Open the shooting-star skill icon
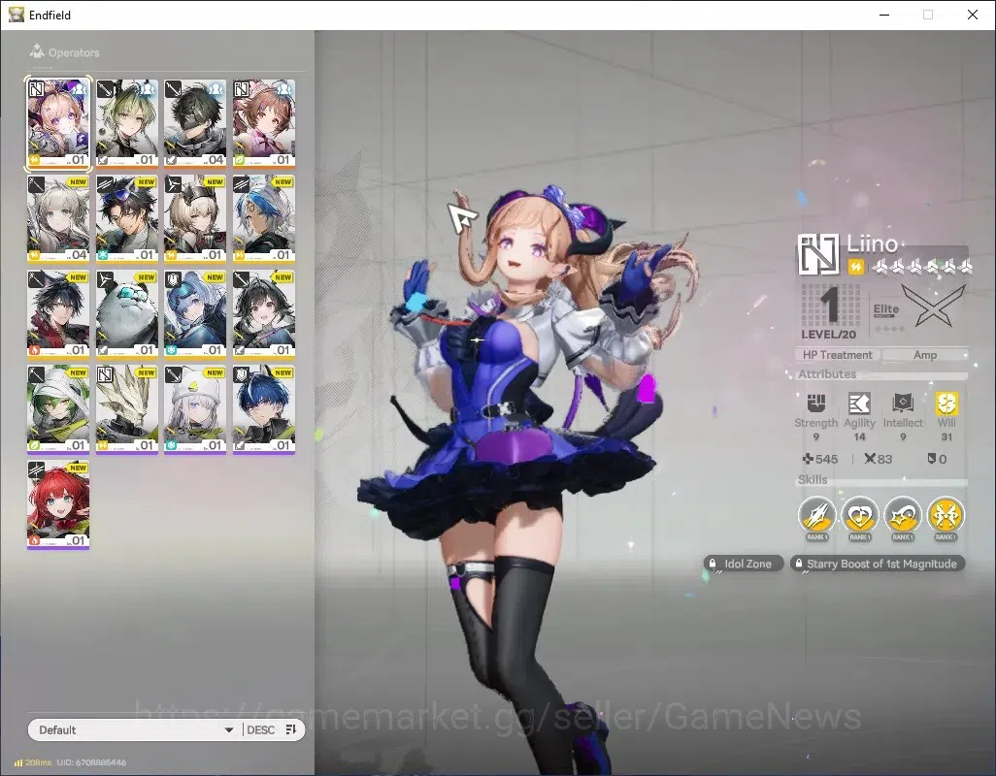Image resolution: width=996 pixels, height=776 pixels. pos(903,515)
